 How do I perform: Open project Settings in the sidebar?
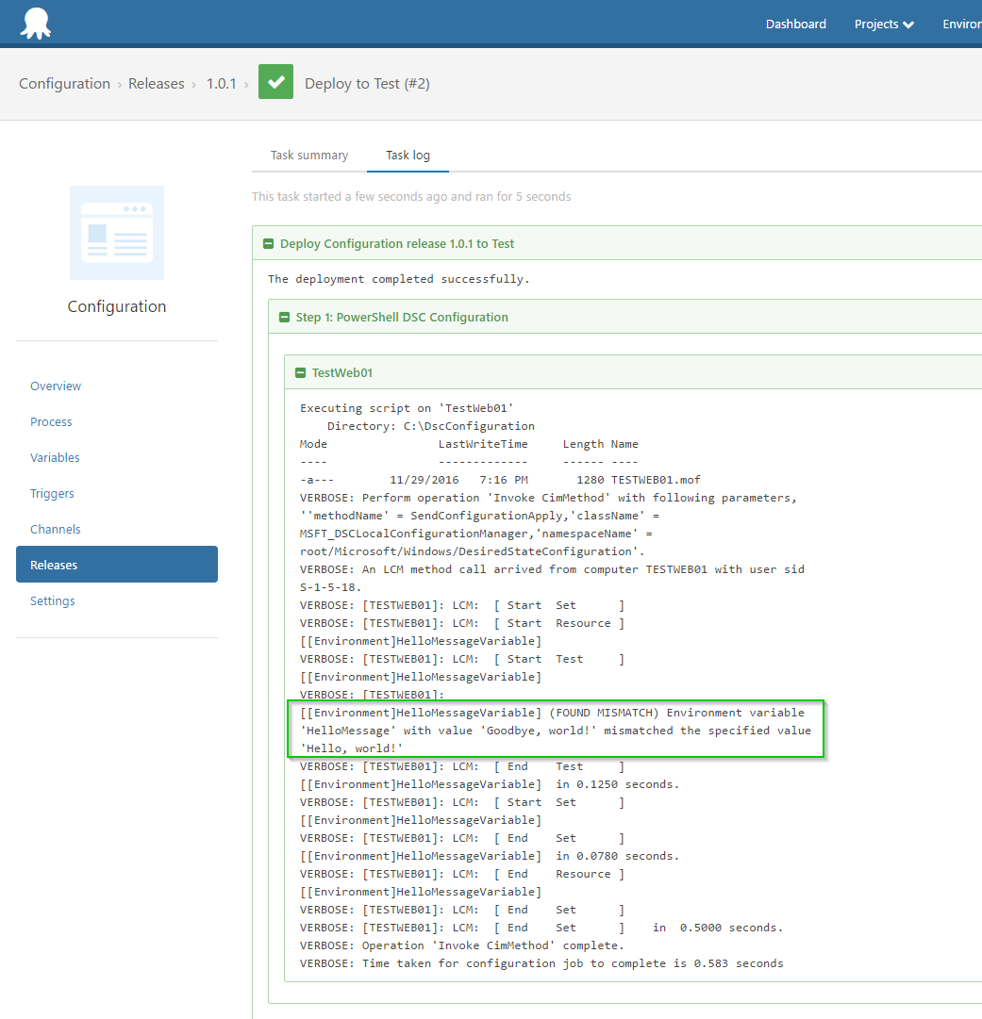[x=52, y=601]
